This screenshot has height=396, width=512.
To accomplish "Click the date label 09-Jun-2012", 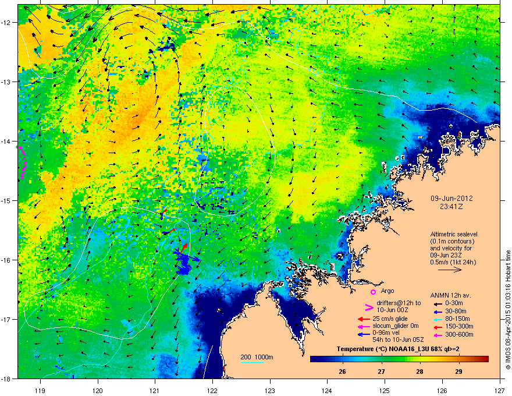I will click(451, 199).
